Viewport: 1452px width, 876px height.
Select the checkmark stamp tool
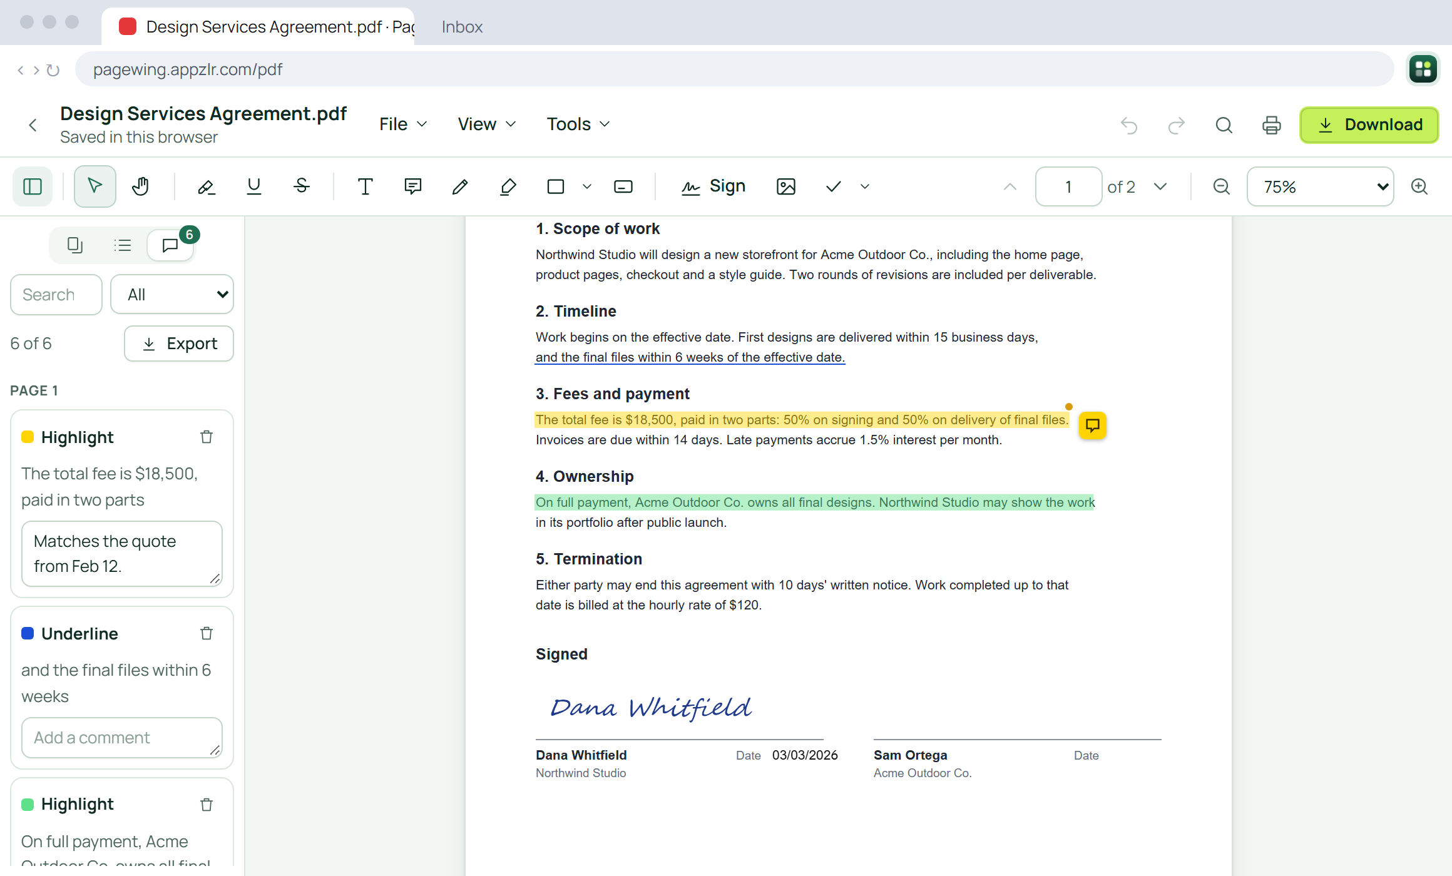tap(834, 186)
